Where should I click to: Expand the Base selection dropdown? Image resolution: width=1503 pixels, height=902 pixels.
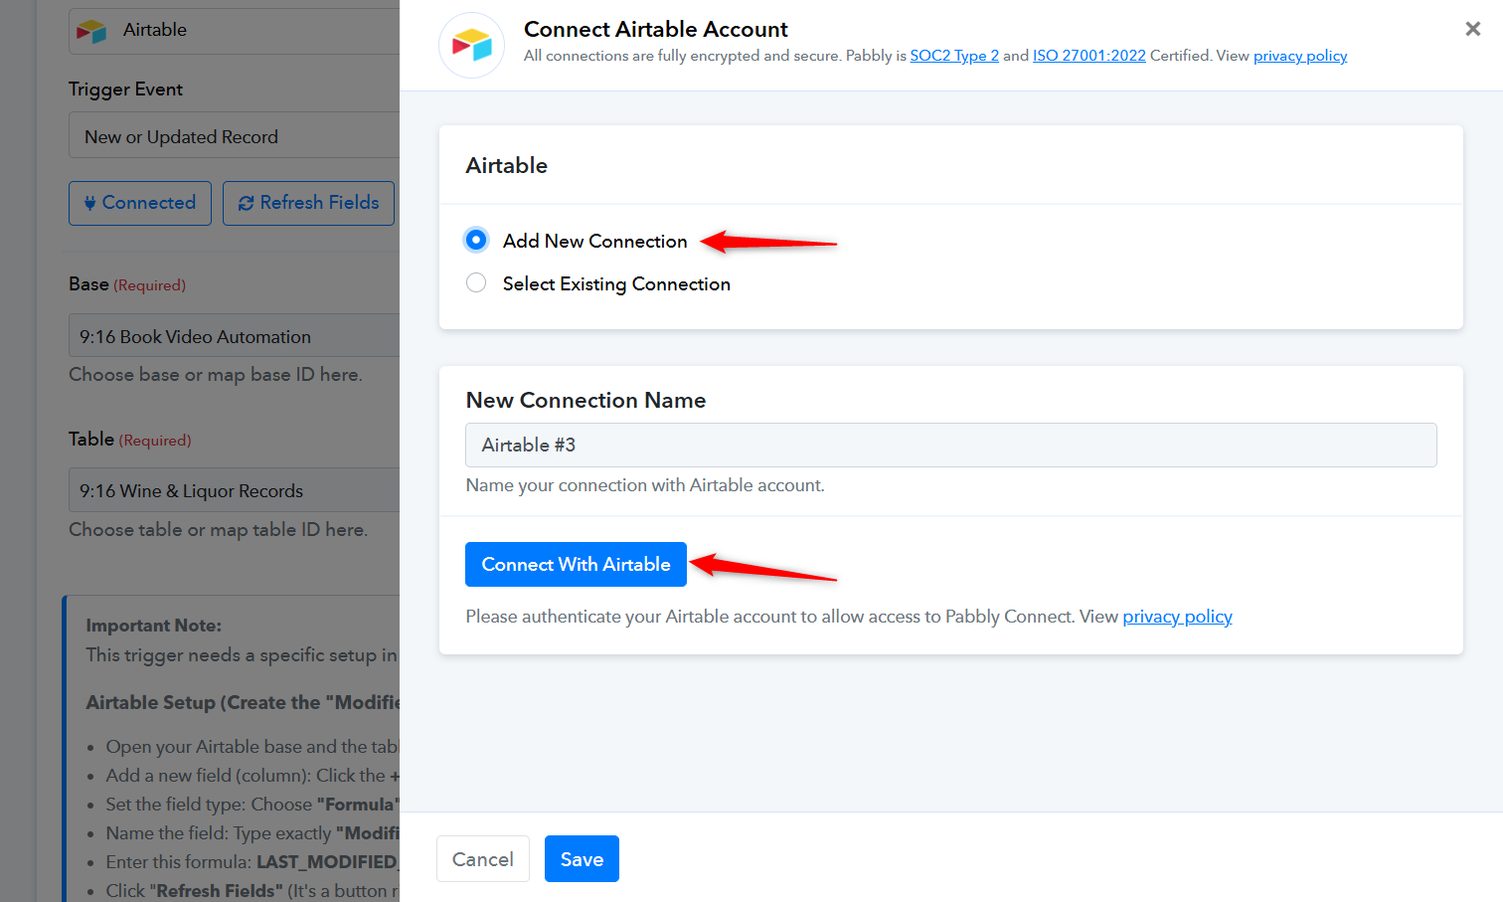tap(235, 336)
